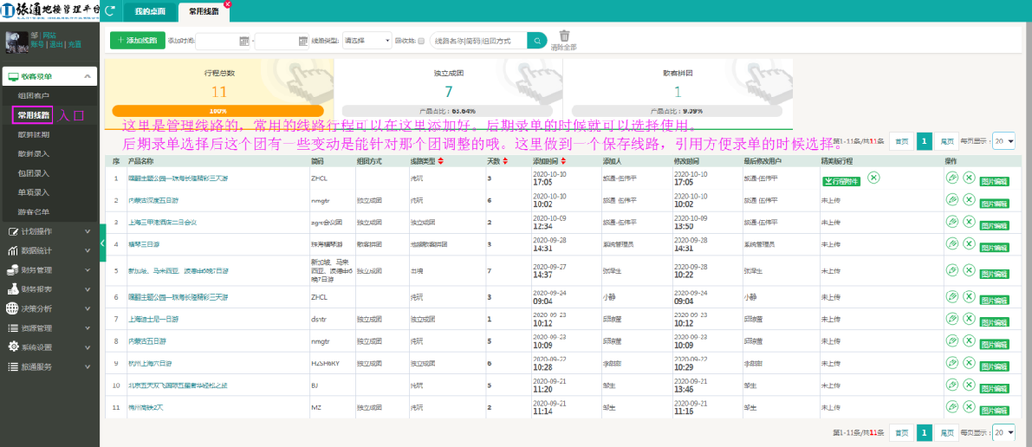Download 行程附件 for row 1
1032x447 pixels.
click(x=841, y=181)
